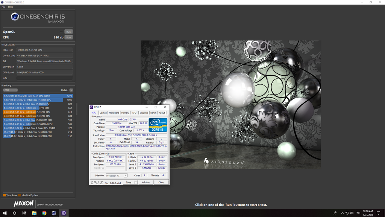
Task: Click the Tools button in CPU-Z
Action: 129,182
